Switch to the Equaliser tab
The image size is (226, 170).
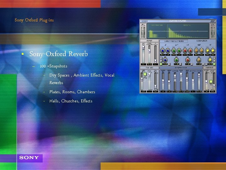pyautogui.click(x=202, y=41)
